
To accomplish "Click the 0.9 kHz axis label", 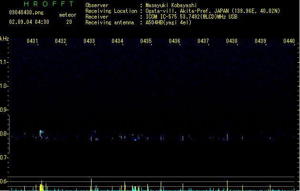I will [x=4, y=110].
